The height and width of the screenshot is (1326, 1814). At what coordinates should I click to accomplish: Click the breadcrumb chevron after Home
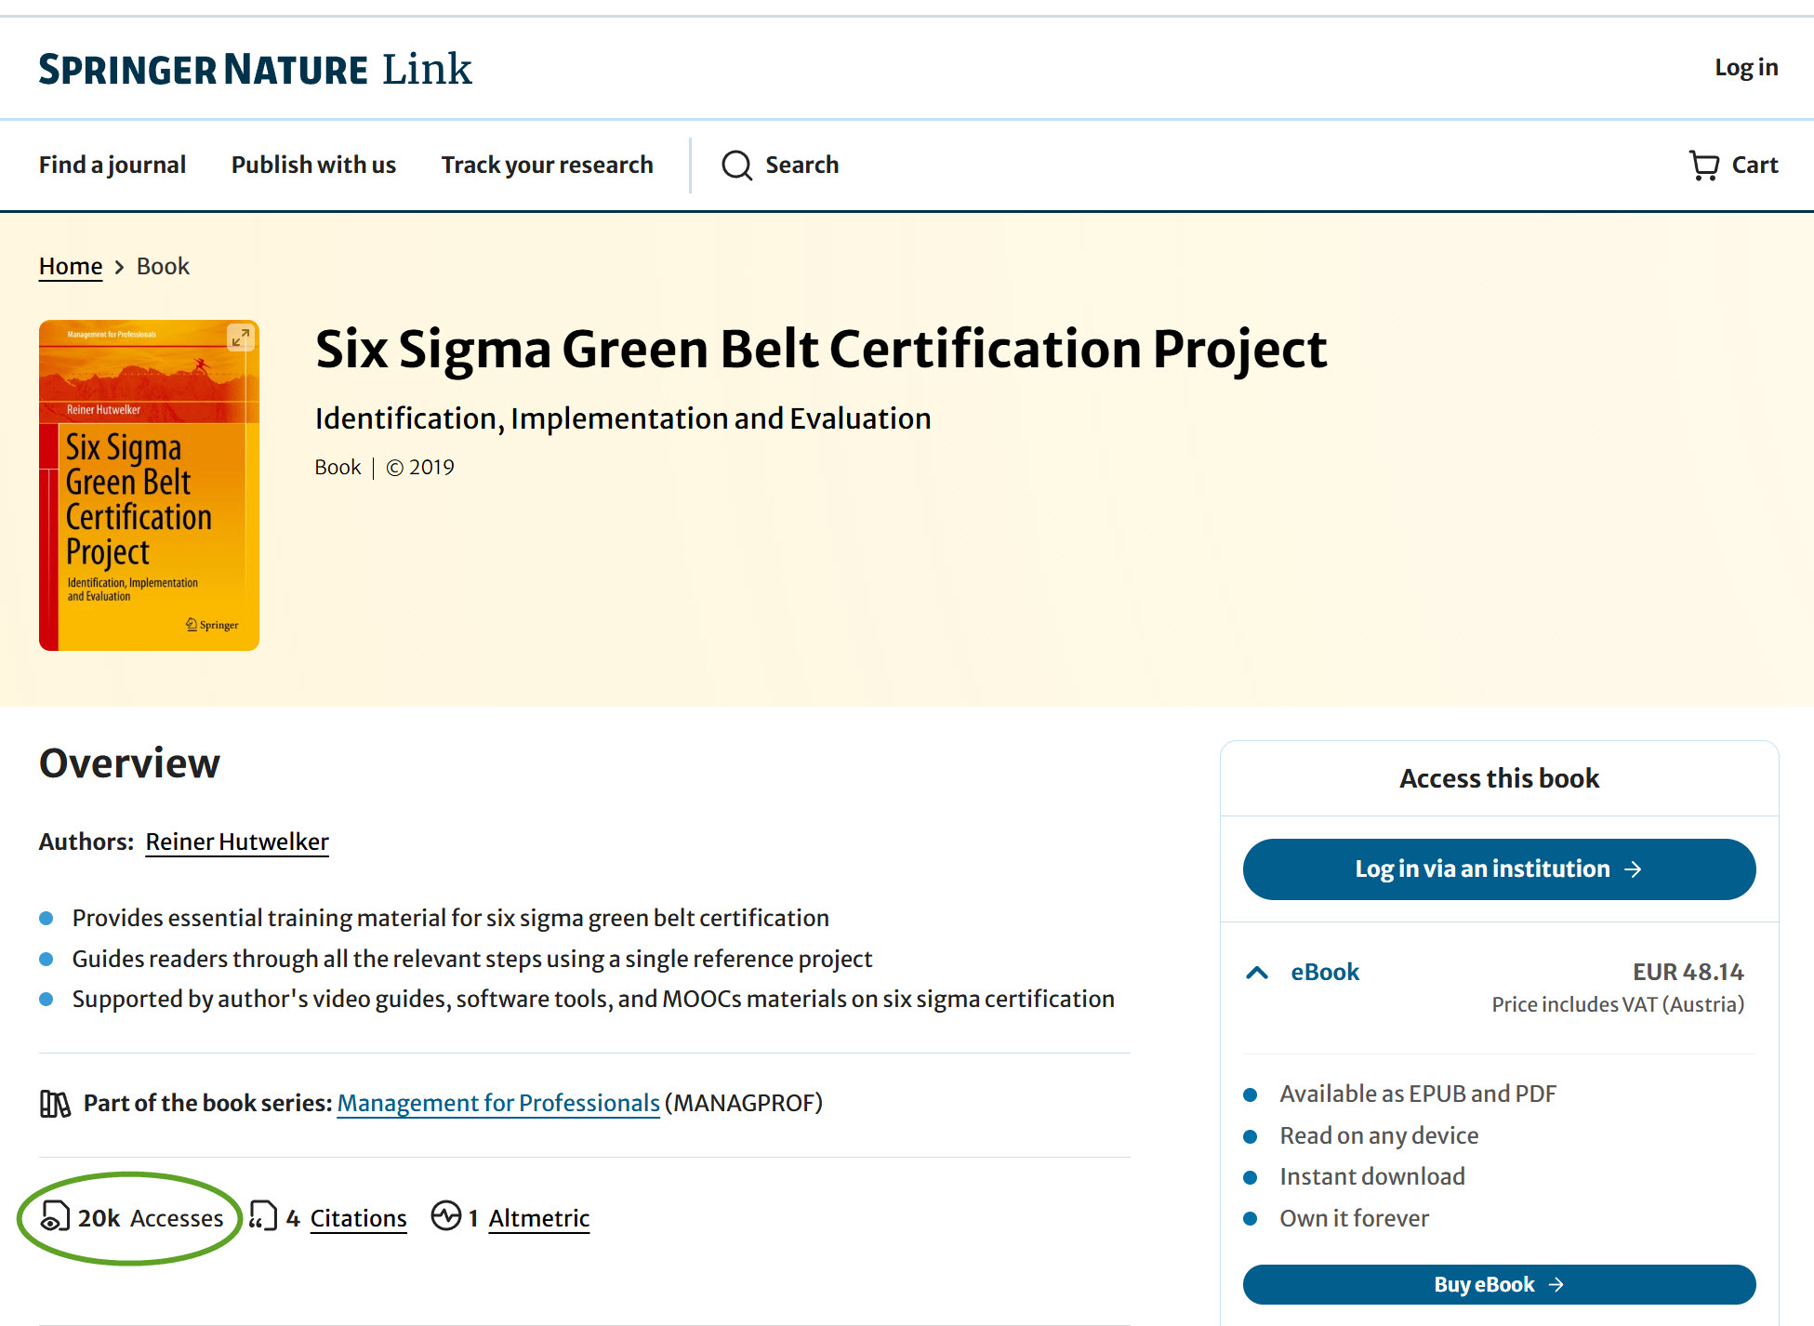click(119, 268)
